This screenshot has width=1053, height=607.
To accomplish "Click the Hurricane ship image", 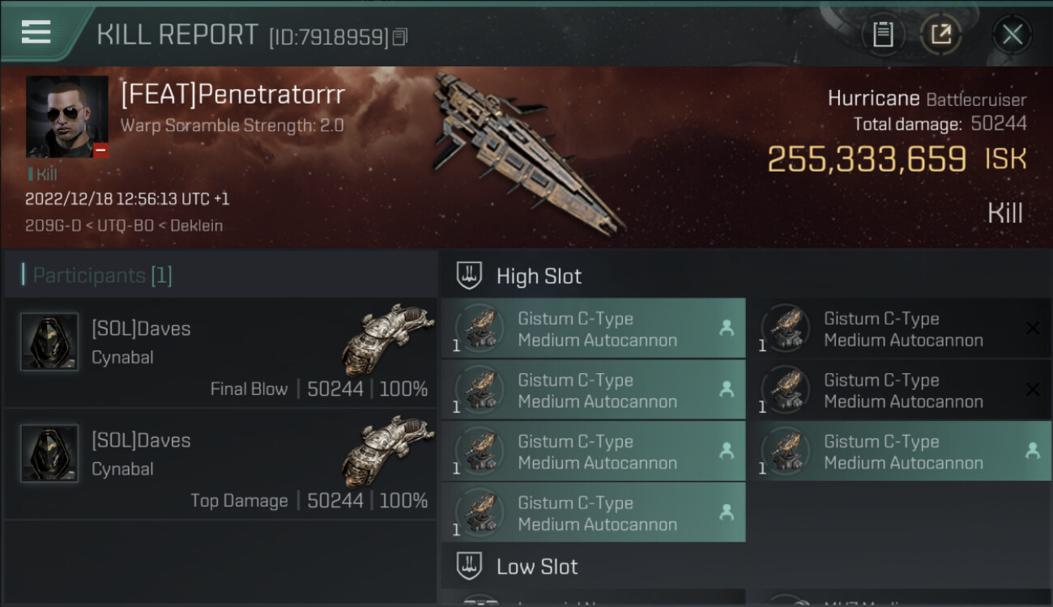I will tap(526, 154).
